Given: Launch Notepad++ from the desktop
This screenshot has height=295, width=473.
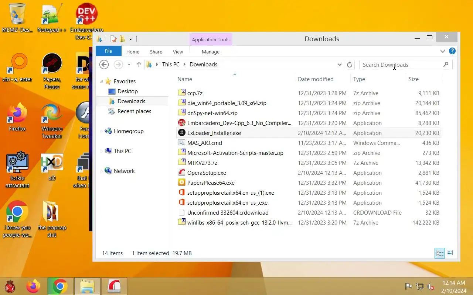Looking at the screenshot, I should (x=52, y=17).
